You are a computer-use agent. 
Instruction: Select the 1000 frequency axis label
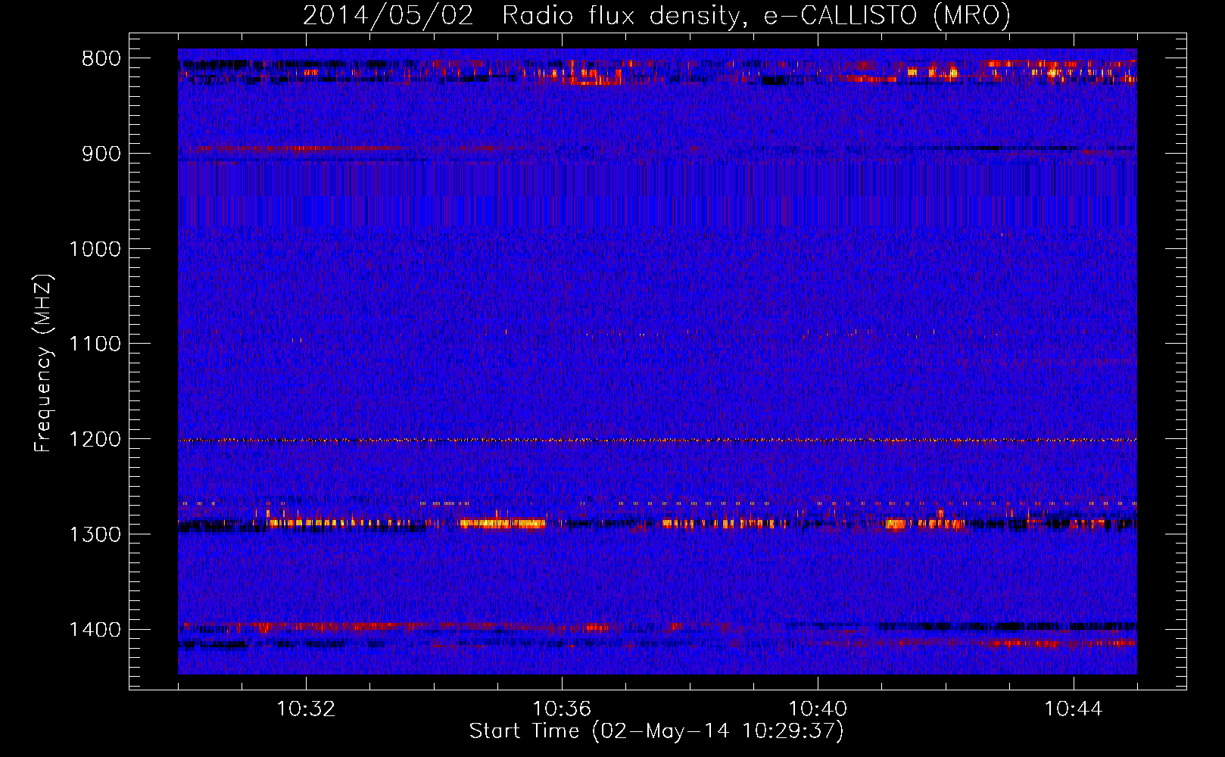coord(95,249)
